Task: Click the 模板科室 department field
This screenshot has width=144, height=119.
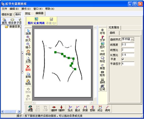Action: pyautogui.click(x=18, y=14)
